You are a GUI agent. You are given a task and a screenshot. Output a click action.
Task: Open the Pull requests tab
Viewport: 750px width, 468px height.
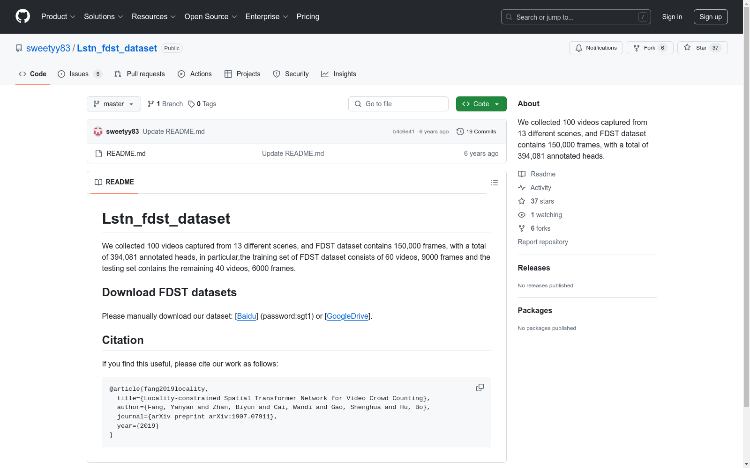tap(140, 74)
